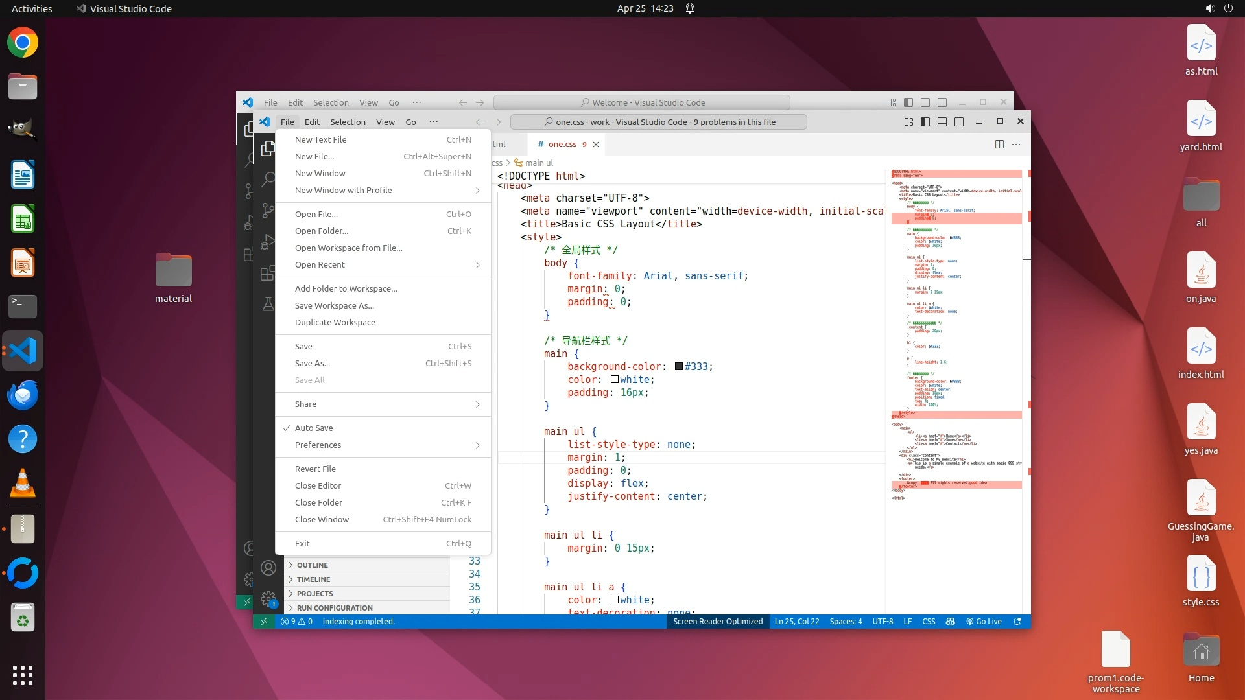Expand the TIMELINE section
This screenshot has width=1245, height=700.
313,579
